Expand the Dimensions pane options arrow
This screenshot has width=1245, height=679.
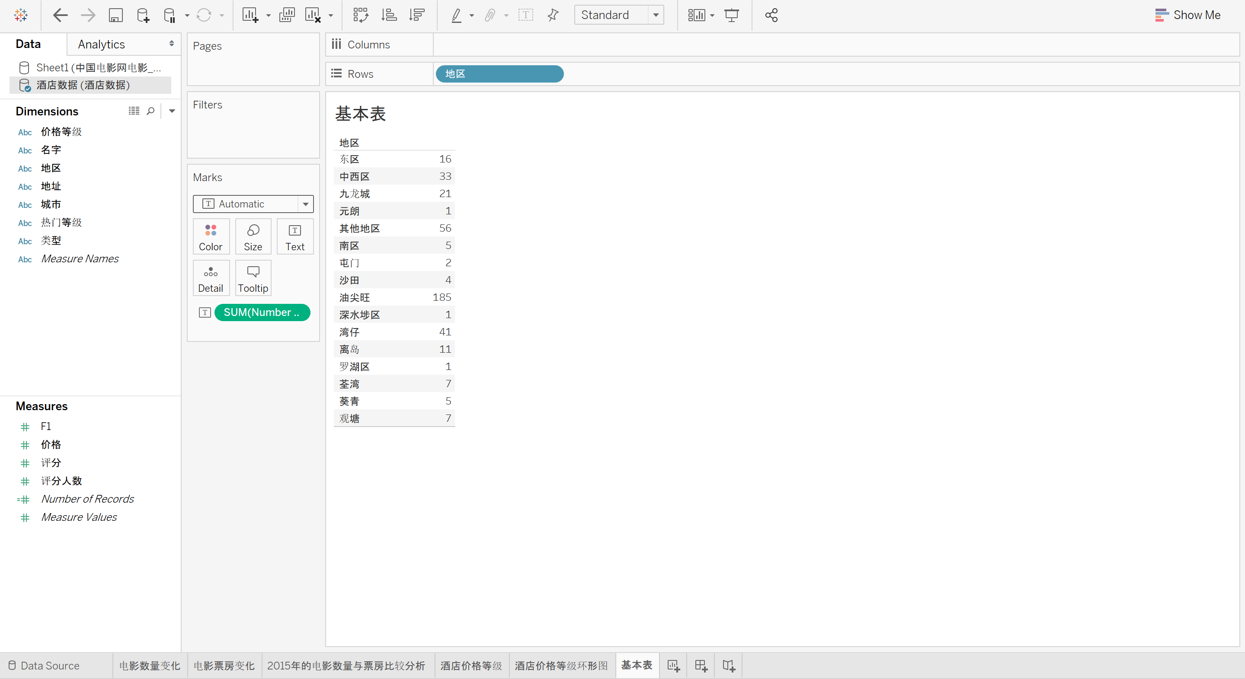[172, 111]
